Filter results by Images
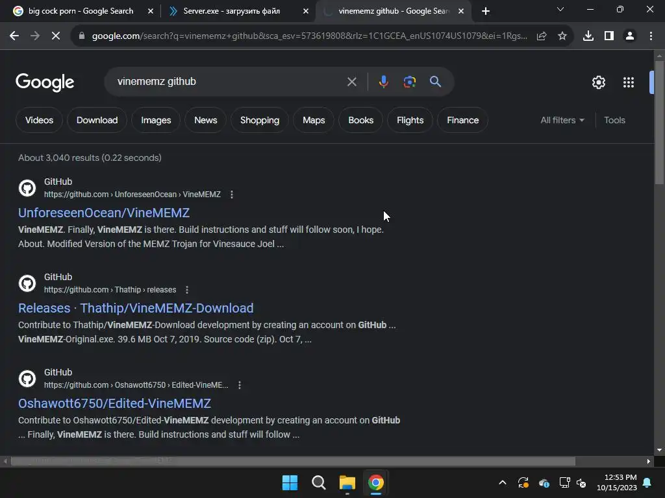The height and width of the screenshot is (498, 665). coord(156,120)
